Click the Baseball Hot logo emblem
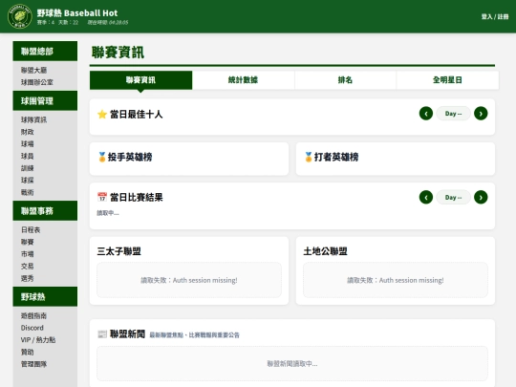Image resolution: width=516 pixels, height=387 pixels. tap(20, 16)
